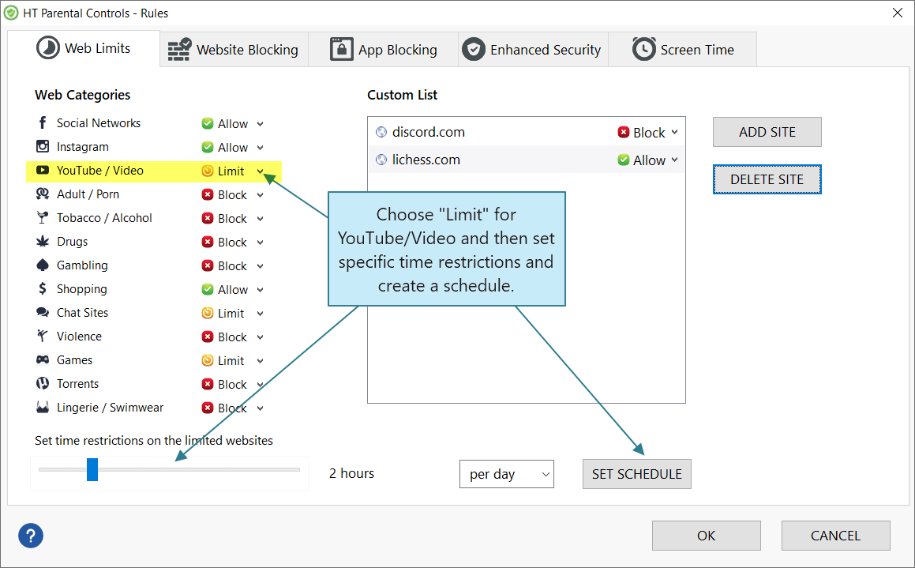Viewport: 915px width, 568px height.
Task: Click the Drugs leaf icon
Action: click(x=43, y=241)
